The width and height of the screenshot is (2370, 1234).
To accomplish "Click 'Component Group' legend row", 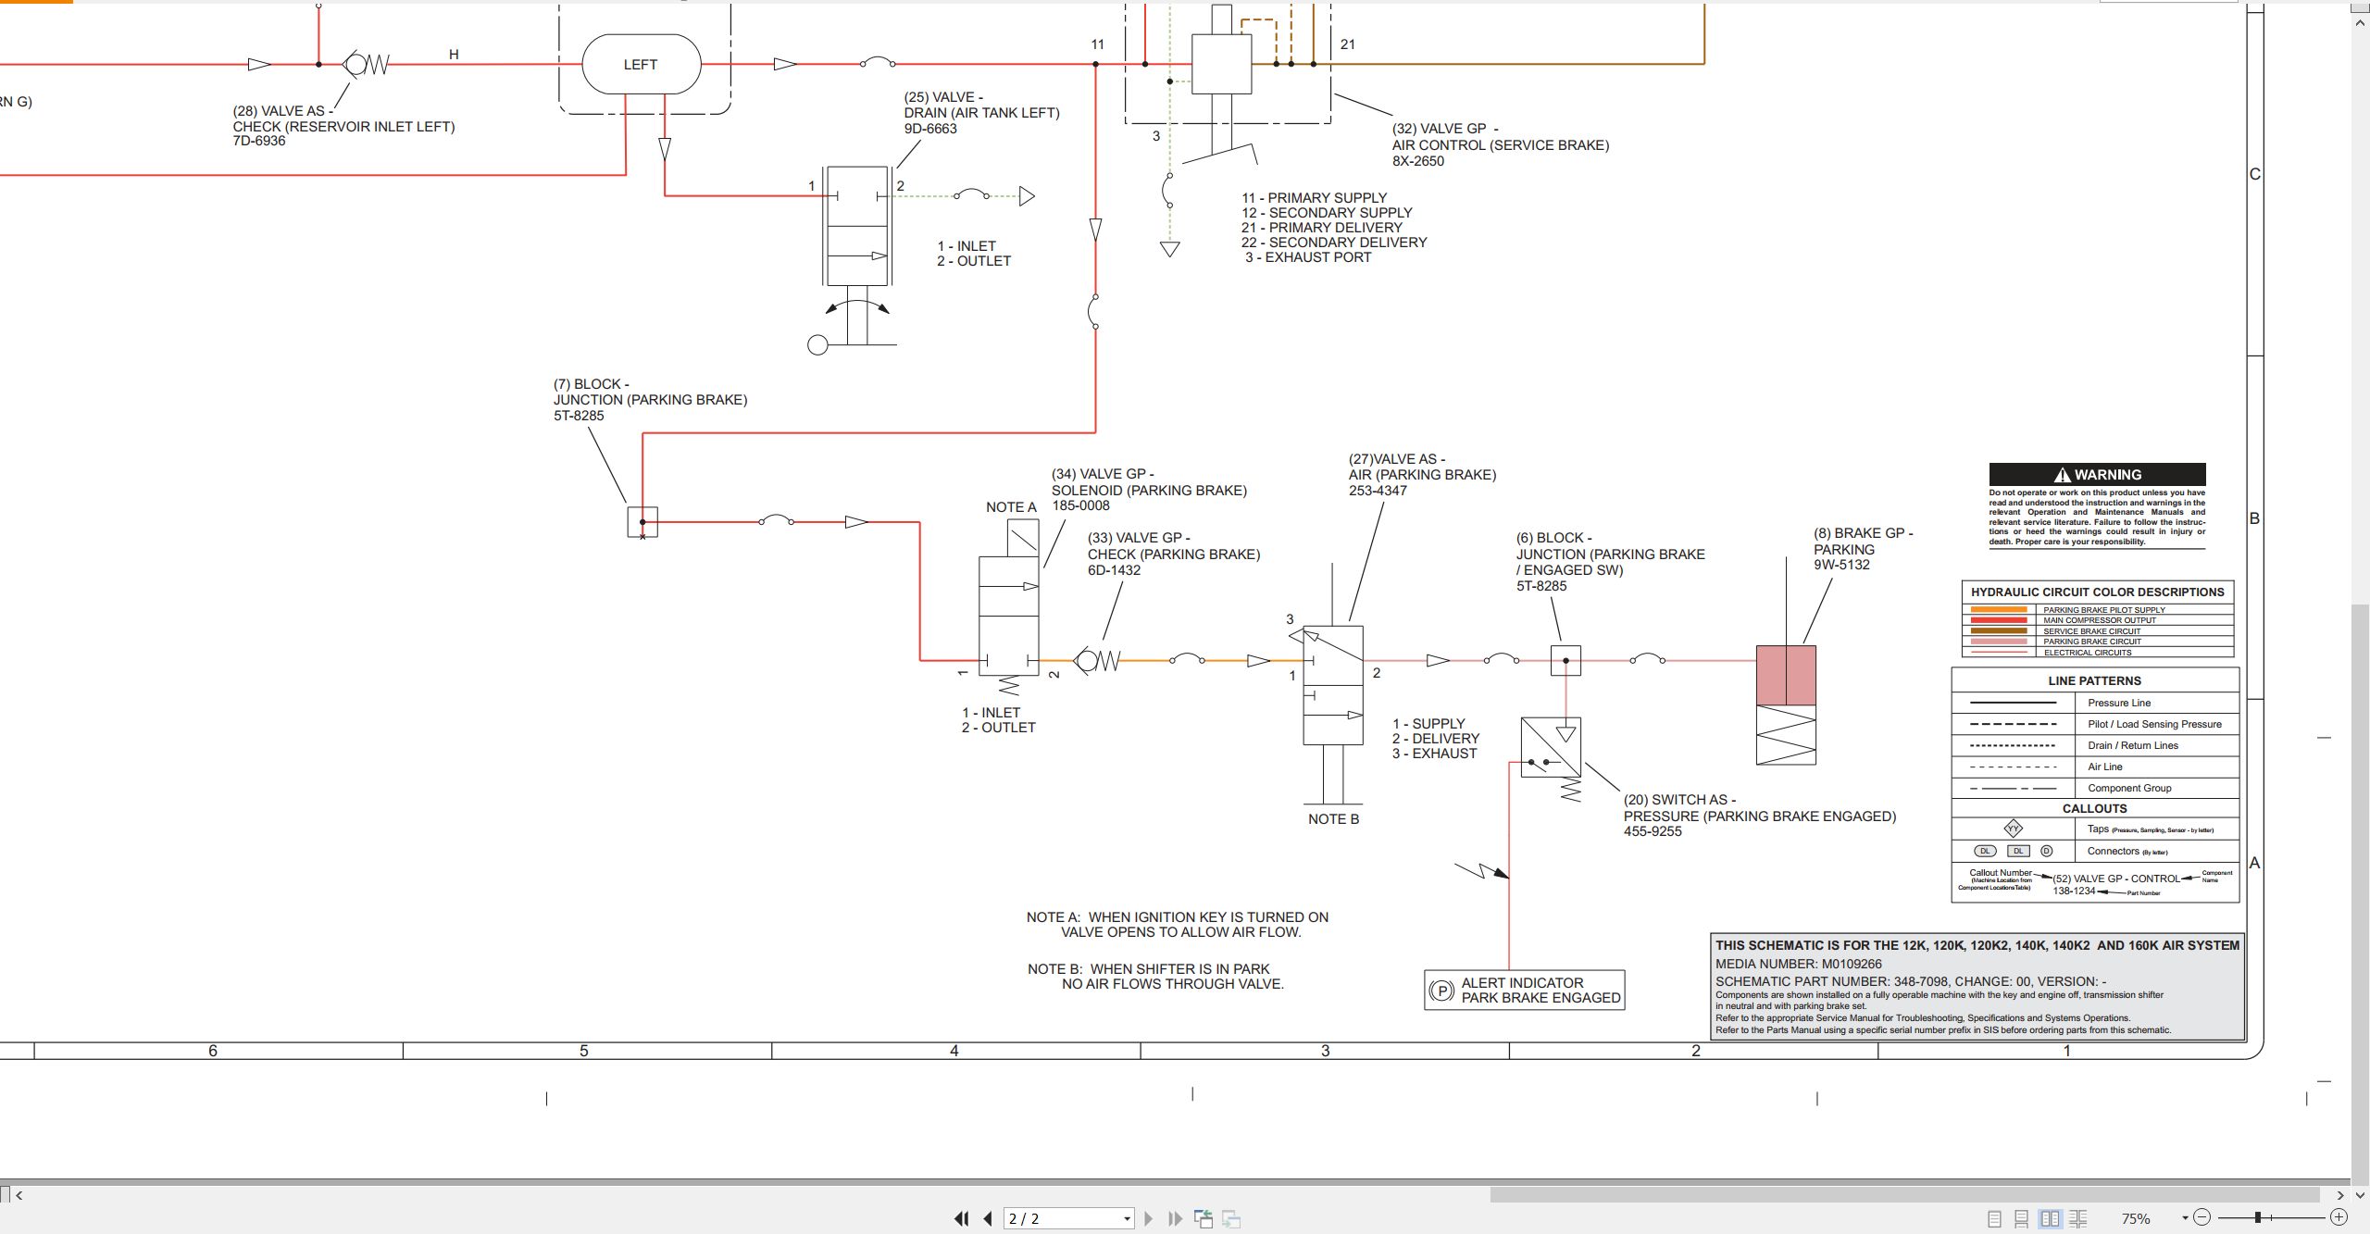I will pos(2094,788).
